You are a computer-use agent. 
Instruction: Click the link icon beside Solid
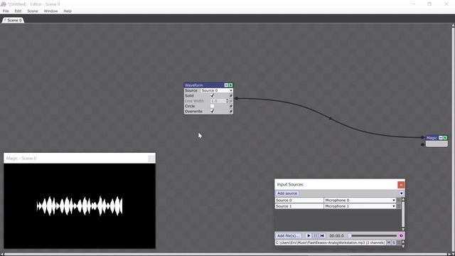pos(231,95)
